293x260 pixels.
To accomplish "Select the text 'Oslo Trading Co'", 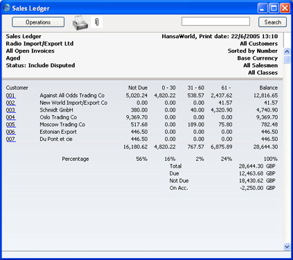I will coord(58,117).
